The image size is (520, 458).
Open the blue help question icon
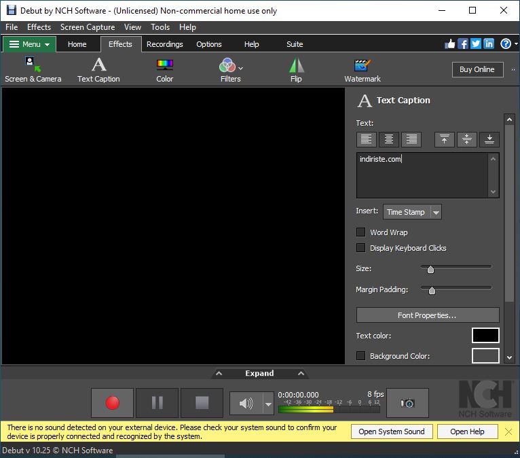(x=506, y=43)
